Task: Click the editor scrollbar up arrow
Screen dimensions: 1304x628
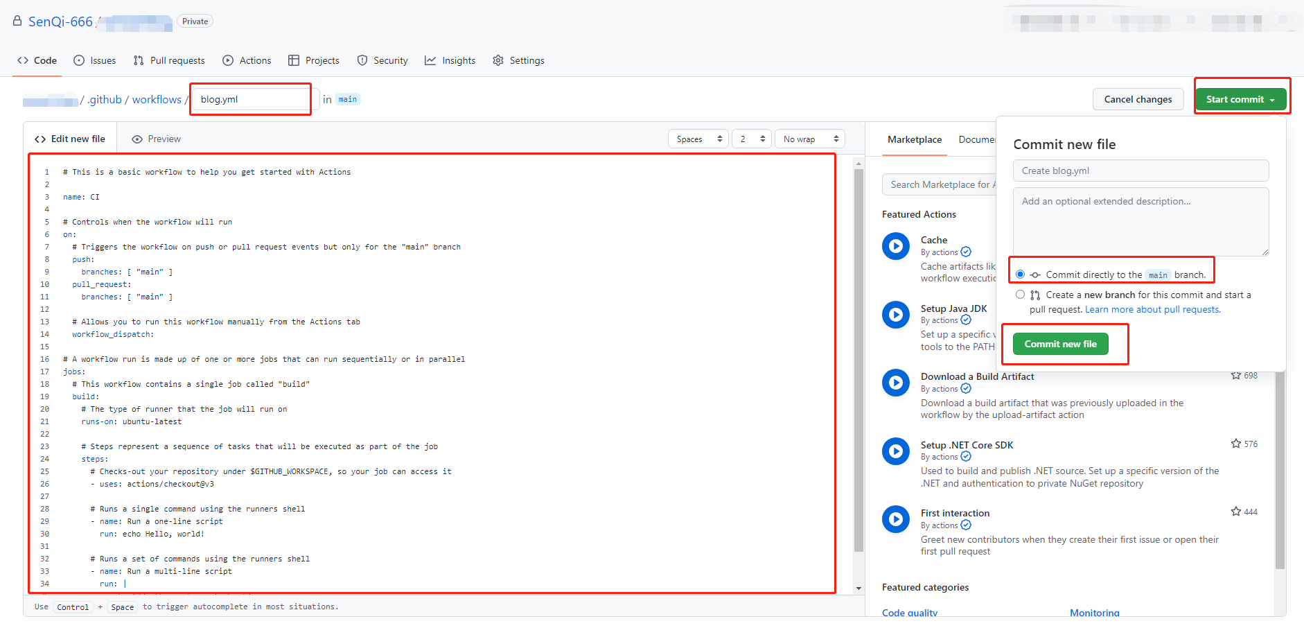Action: point(859,164)
